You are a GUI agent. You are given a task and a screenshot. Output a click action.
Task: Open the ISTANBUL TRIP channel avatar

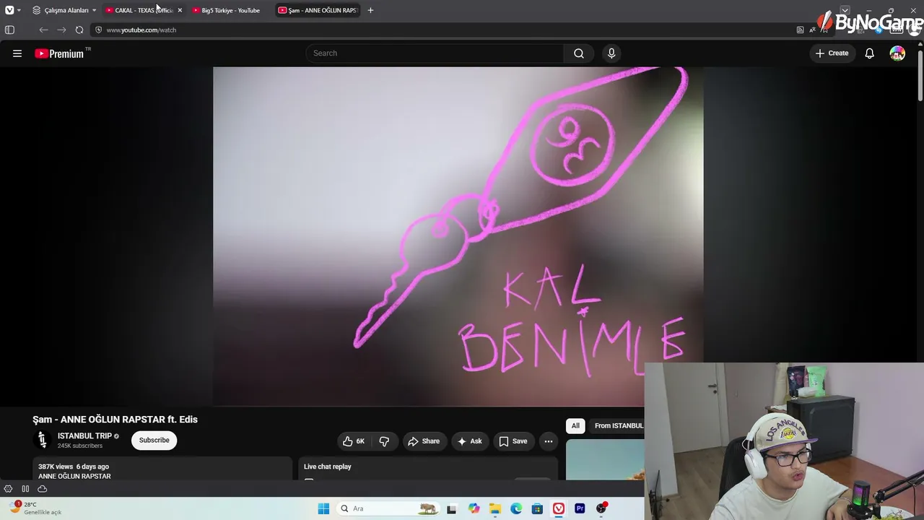42,440
